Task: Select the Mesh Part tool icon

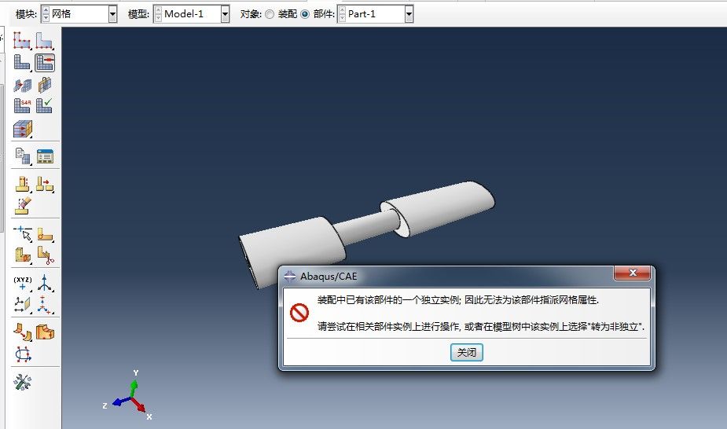Action: (x=22, y=62)
